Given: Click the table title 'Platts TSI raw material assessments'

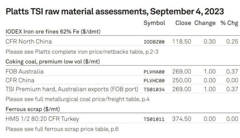Looking at the screenshot, I should click(77, 12).
